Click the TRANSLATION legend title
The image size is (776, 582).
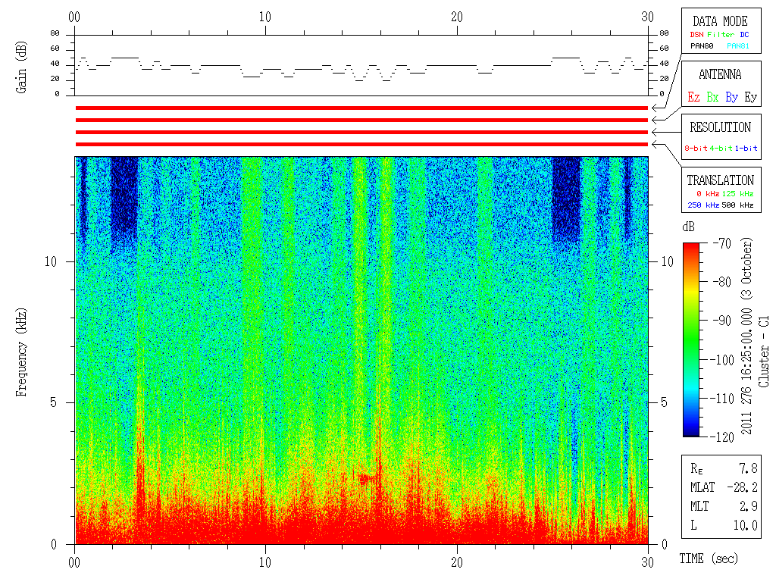coord(720,180)
